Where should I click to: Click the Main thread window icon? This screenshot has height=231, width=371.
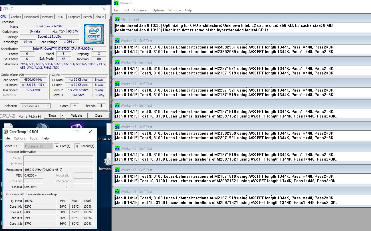point(117,19)
